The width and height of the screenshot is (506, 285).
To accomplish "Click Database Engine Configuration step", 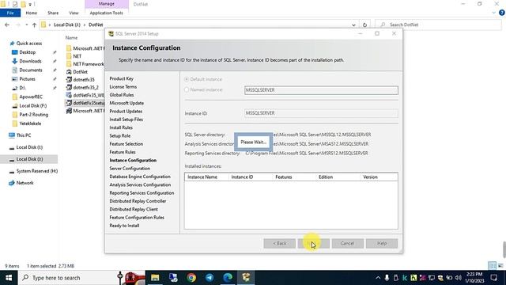I will point(140,177).
